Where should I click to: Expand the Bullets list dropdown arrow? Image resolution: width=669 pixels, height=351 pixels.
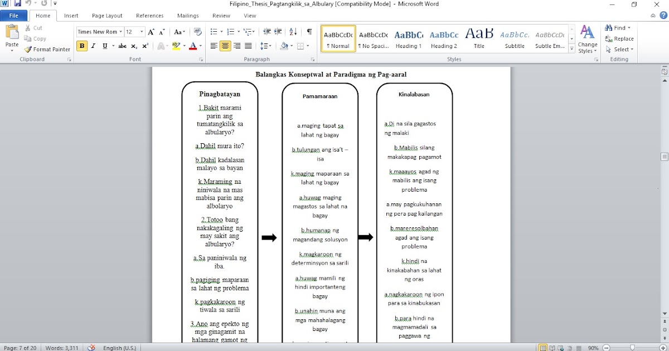click(221, 32)
